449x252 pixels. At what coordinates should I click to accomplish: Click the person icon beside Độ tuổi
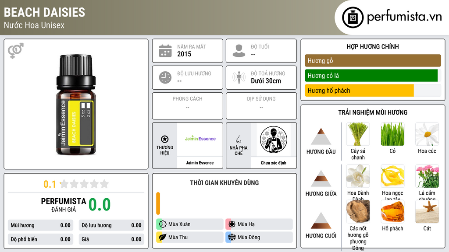(x=239, y=51)
